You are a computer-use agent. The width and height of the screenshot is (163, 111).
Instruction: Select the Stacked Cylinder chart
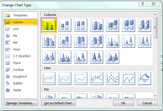click(65, 41)
